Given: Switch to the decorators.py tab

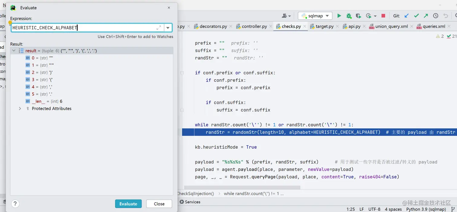Looking at the screenshot, I should [x=213, y=27].
